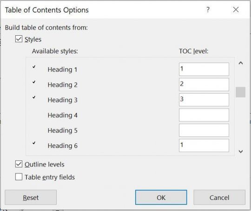
Task: Click the TOC level field for Heading 2
Action: (204, 84)
